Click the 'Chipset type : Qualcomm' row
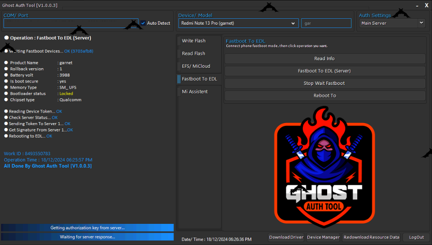The width and height of the screenshot is (432, 245). [43, 100]
